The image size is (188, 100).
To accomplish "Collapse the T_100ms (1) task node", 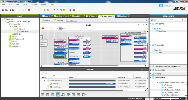I will pyautogui.click(x=13, y=29).
